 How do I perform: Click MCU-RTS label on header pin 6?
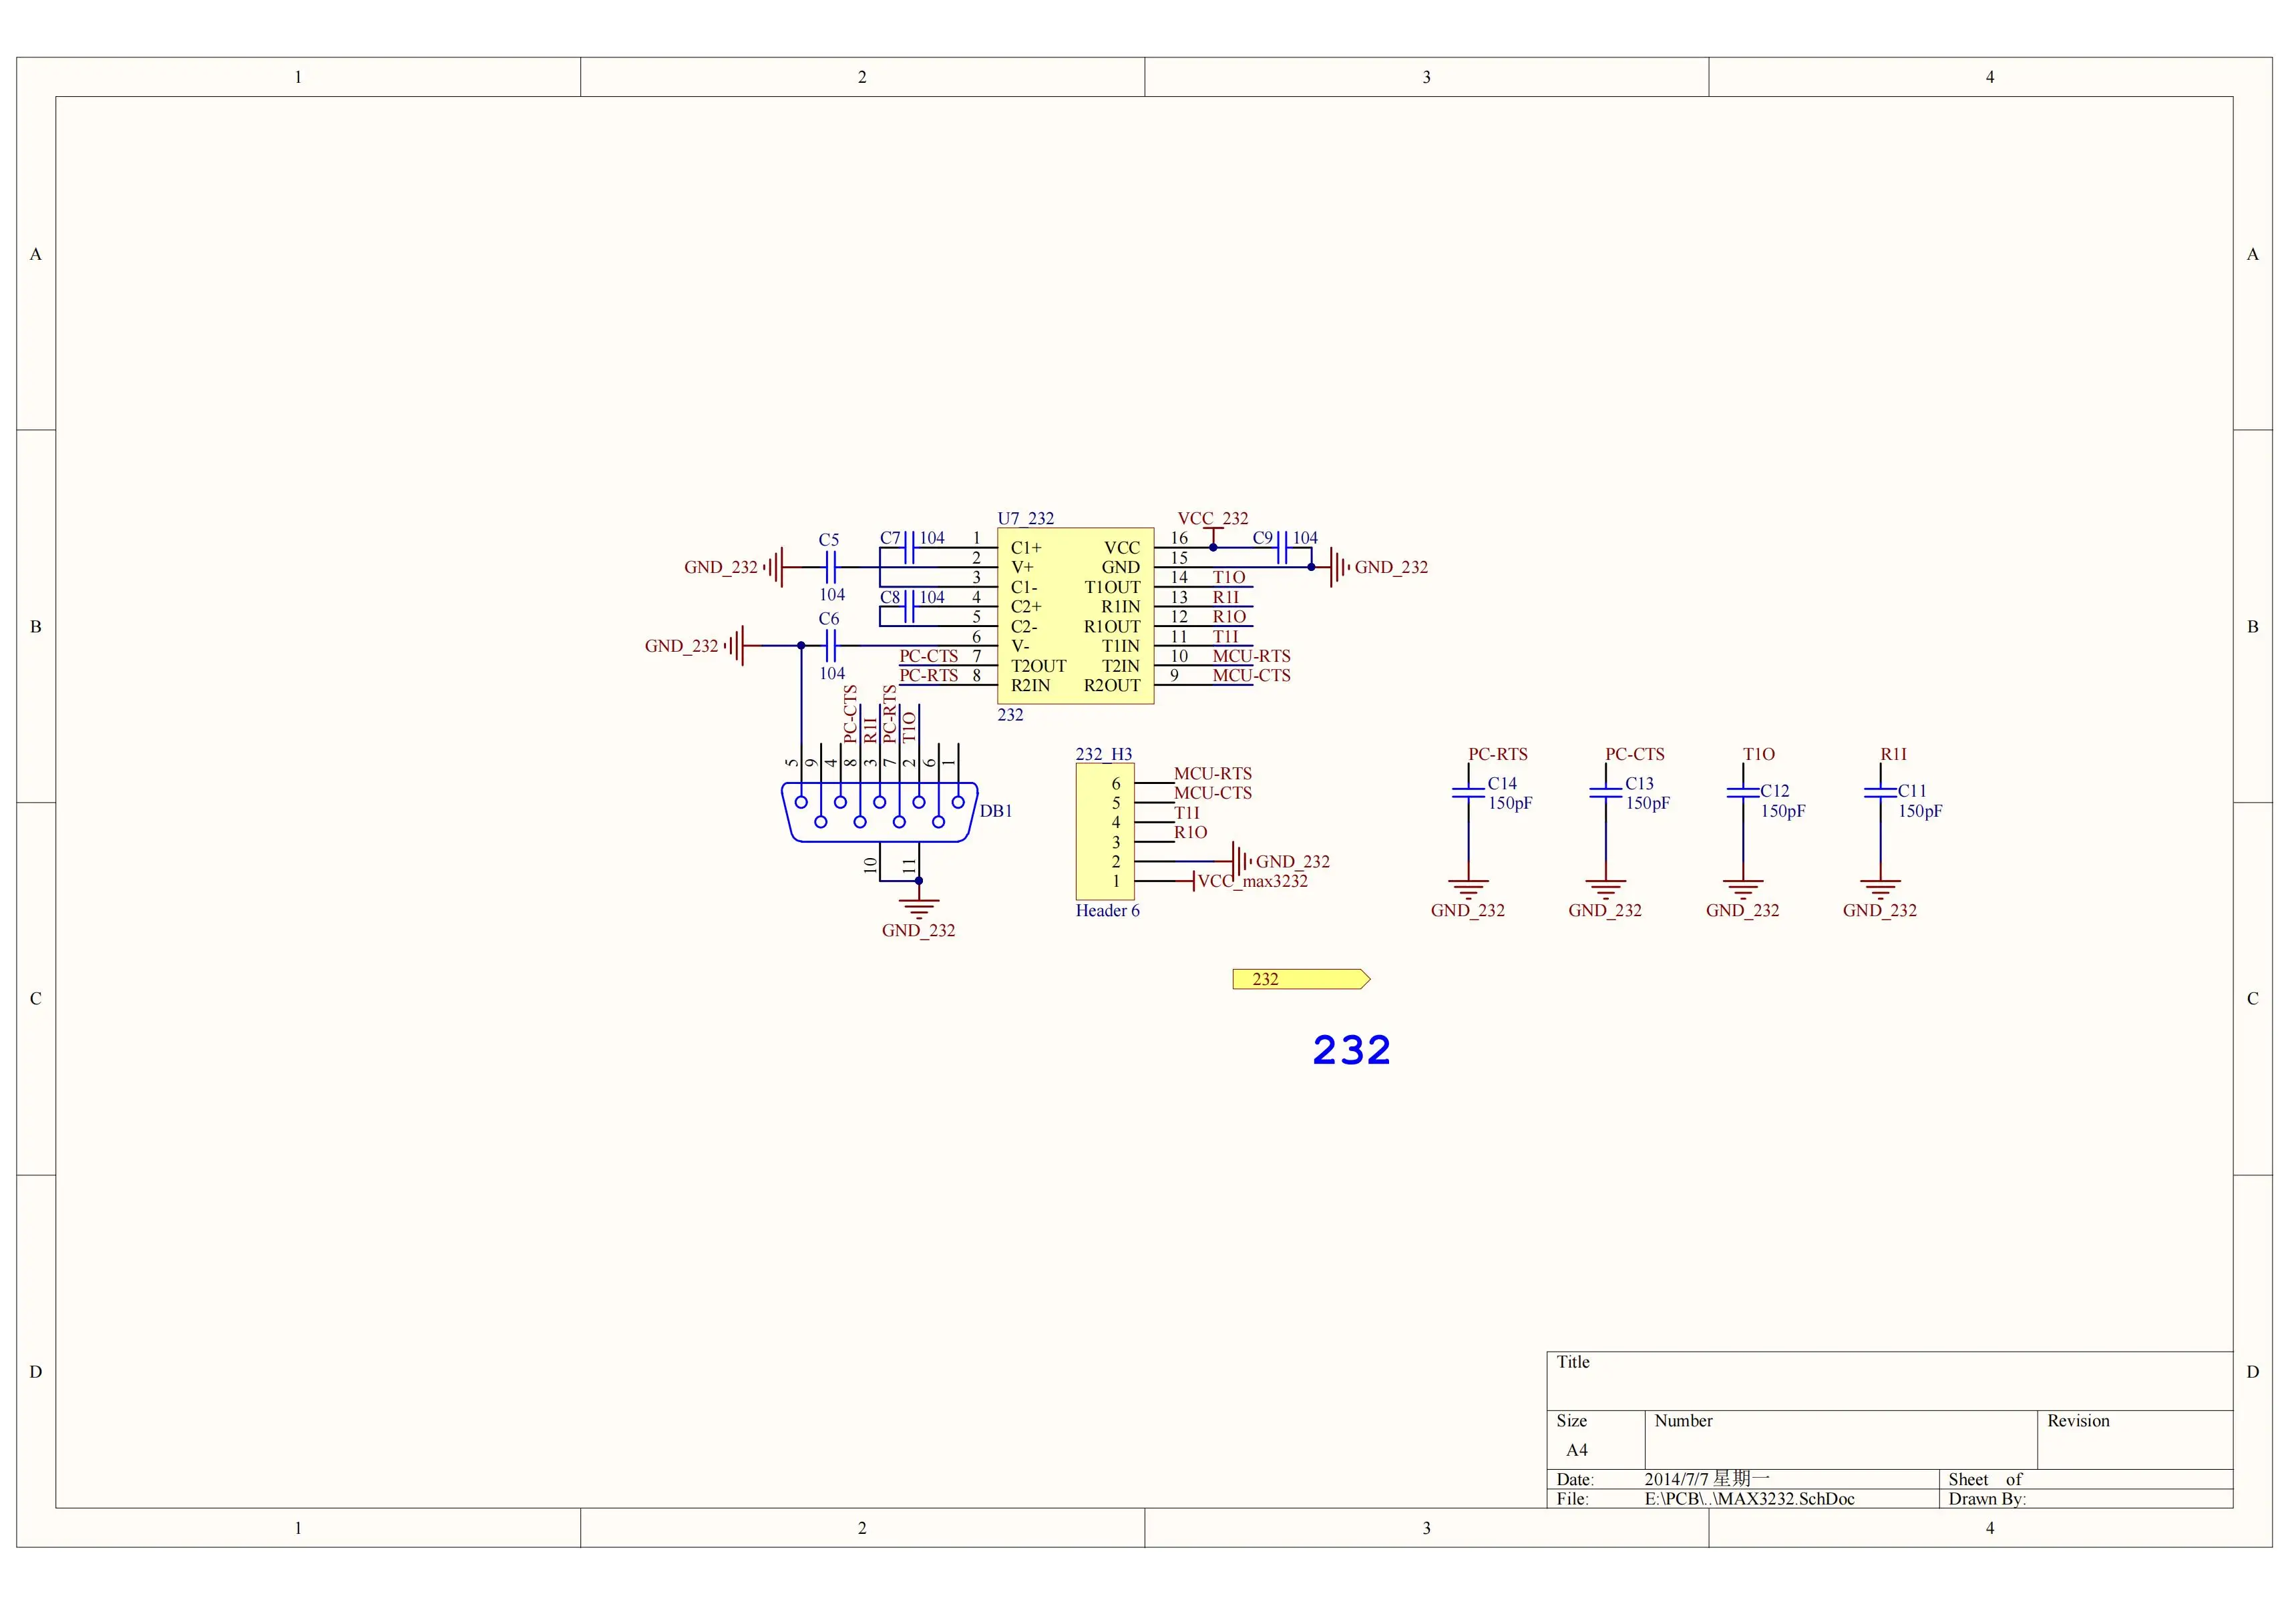tap(1213, 773)
